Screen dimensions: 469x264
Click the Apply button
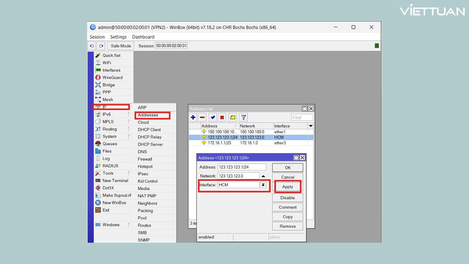click(x=288, y=187)
